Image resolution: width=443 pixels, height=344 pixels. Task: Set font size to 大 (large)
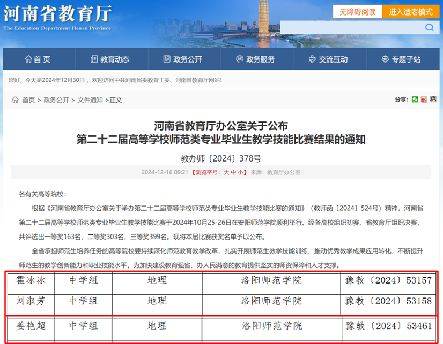pos(226,172)
